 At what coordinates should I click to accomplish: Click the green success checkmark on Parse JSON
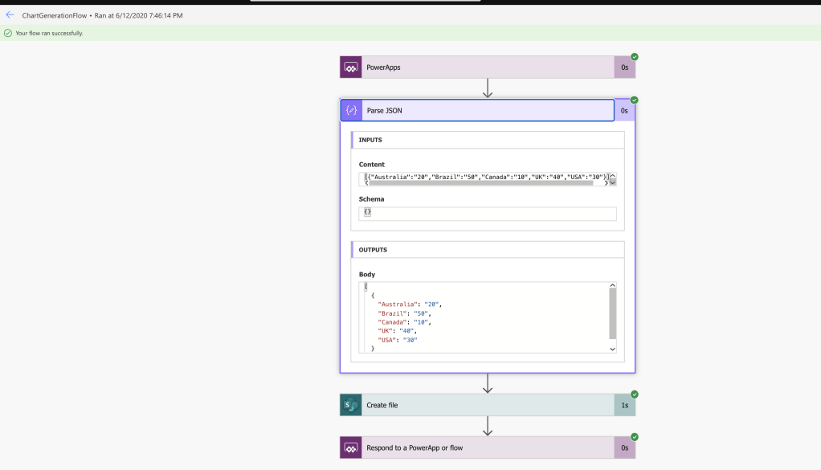click(x=635, y=100)
